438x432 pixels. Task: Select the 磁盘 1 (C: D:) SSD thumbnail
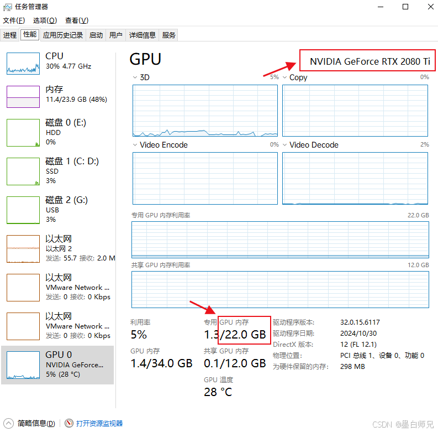click(23, 171)
